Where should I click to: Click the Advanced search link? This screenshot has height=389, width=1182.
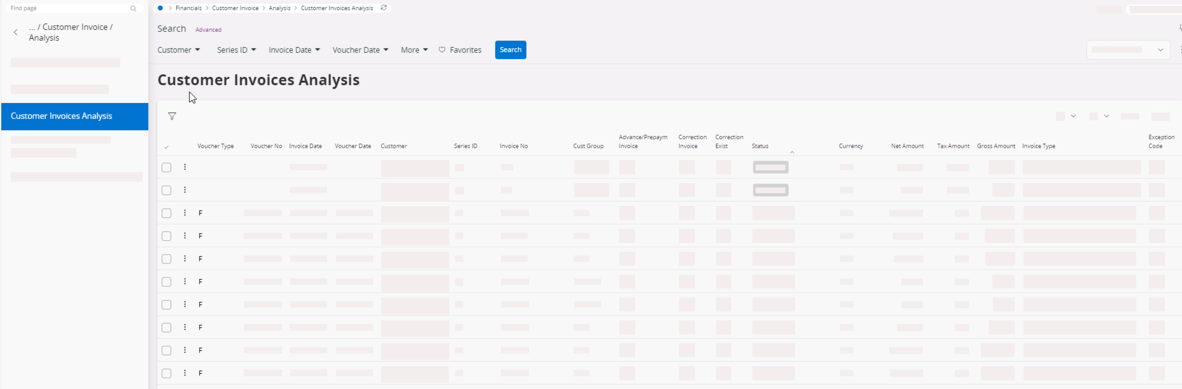pyautogui.click(x=208, y=30)
